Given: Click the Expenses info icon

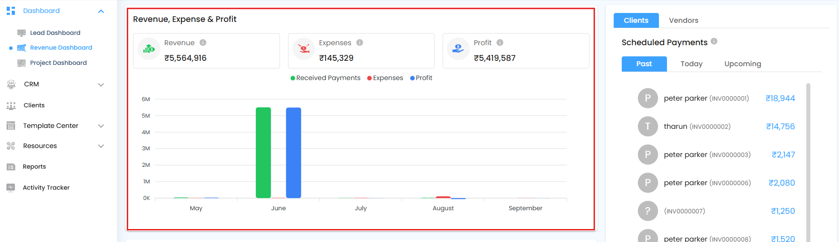Looking at the screenshot, I should coord(360,42).
